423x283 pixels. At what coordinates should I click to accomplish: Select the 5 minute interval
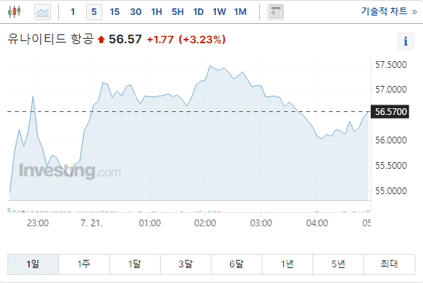tap(94, 12)
